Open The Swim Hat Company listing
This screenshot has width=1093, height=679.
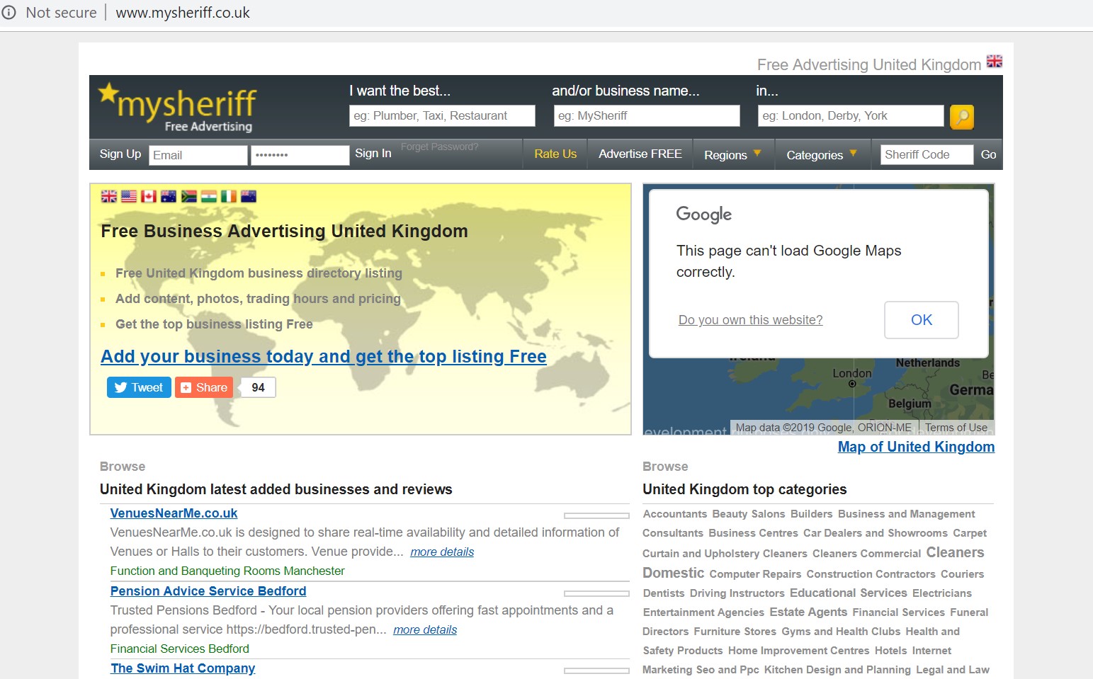[183, 668]
